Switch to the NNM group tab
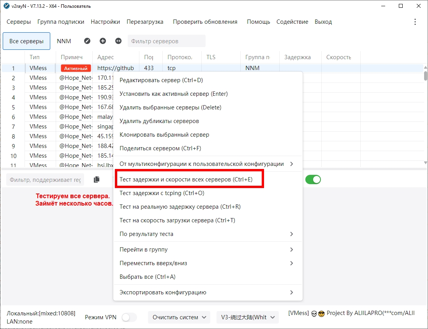The image size is (428, 329). pyautogui.click(x=64, y=41)
